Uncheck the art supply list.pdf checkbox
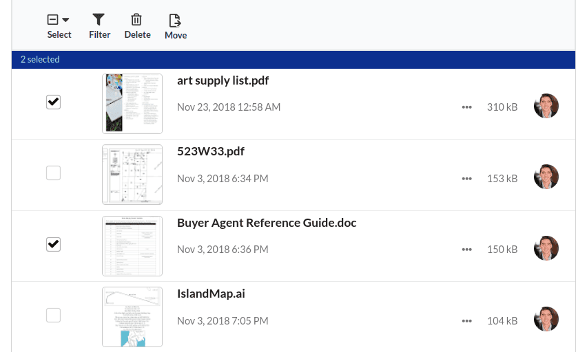The height and width of the screenshot is (352, 587). (53, 102)
